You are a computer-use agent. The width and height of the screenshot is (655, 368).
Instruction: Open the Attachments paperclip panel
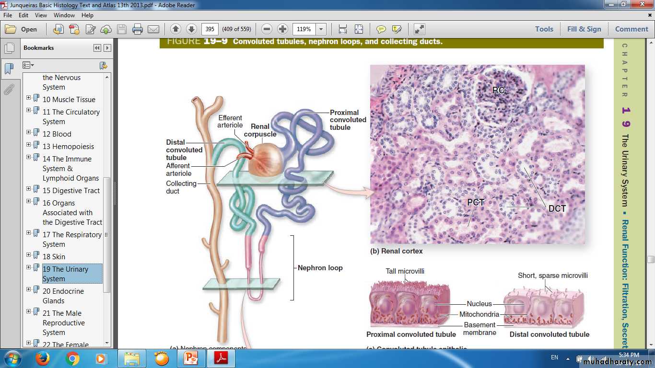9,90
